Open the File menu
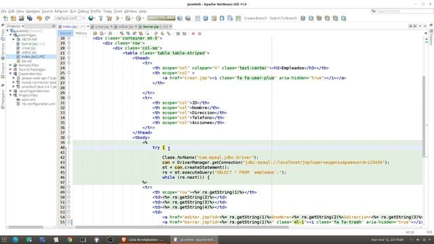 pos(3,12)
